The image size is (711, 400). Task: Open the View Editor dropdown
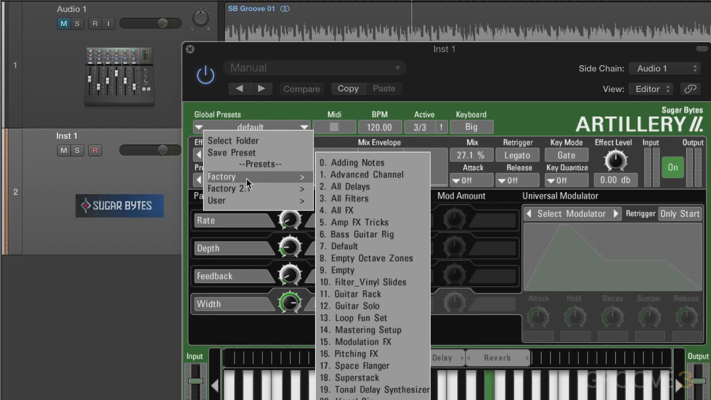pyautogui.click(x=651, y=89)
